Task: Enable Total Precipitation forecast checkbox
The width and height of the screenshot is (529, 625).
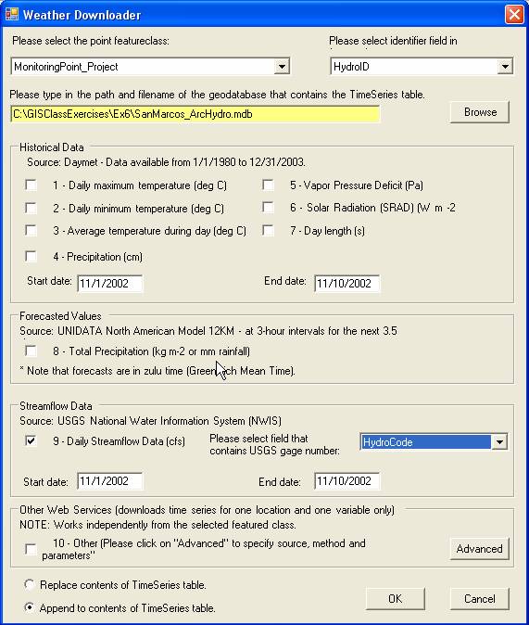Action: pos(31,351)
